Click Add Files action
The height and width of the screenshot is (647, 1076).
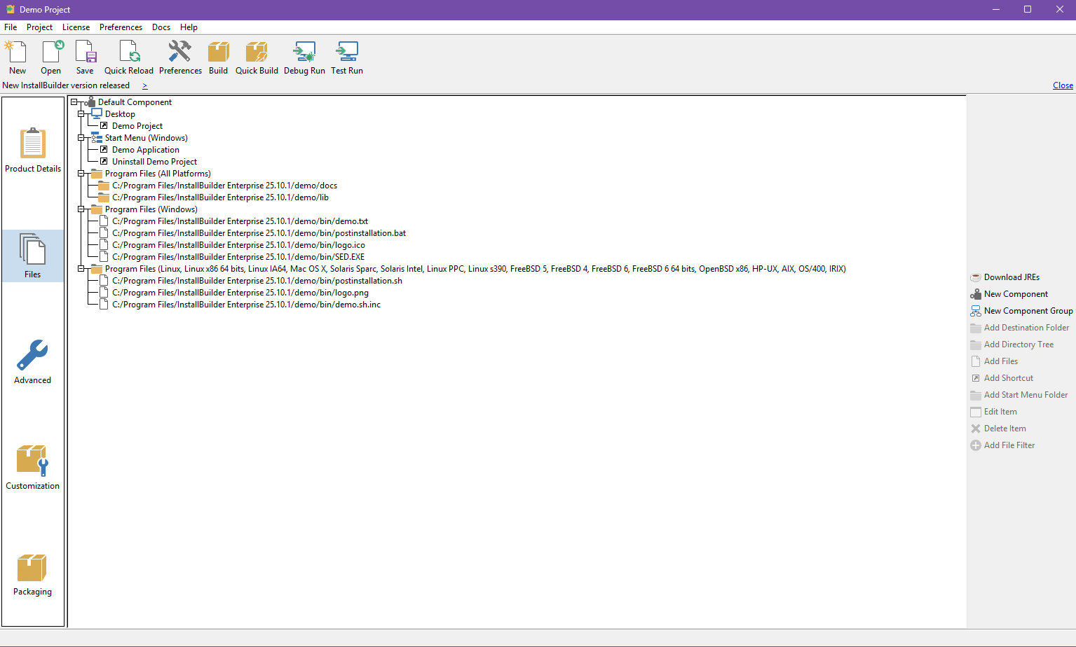coord(994,361)
